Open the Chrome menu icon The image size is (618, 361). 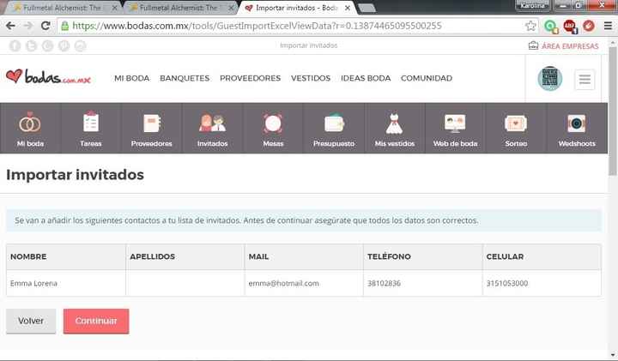tap(608, 26)
